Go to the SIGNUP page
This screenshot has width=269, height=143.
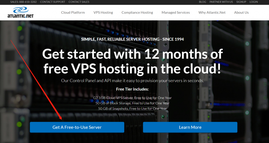(x=241, y=2)
